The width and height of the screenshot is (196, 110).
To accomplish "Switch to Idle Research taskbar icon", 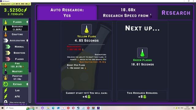I will pyautogui.click(x=98, y=108).
